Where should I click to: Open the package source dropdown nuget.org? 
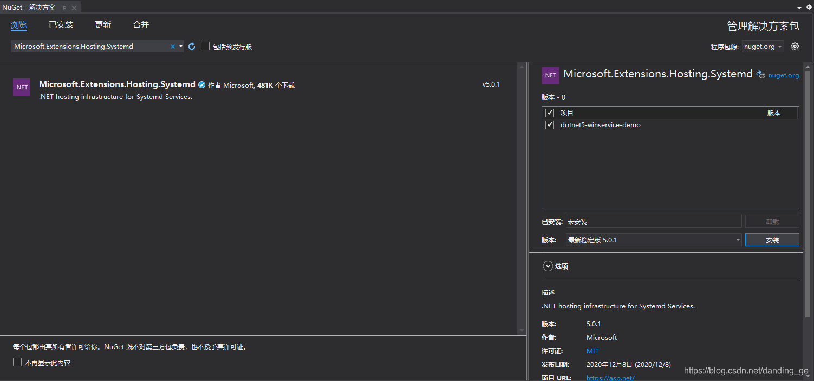pos(763,47)
